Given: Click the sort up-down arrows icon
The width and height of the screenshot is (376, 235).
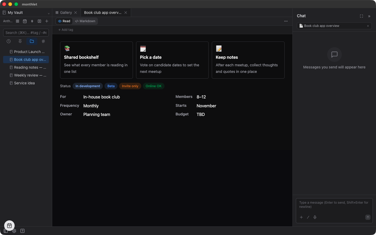Looking at the screenshot, I should pos(32,21).
